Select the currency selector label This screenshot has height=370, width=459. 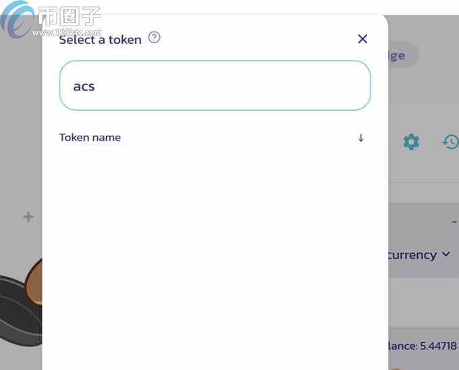[412, 255]
